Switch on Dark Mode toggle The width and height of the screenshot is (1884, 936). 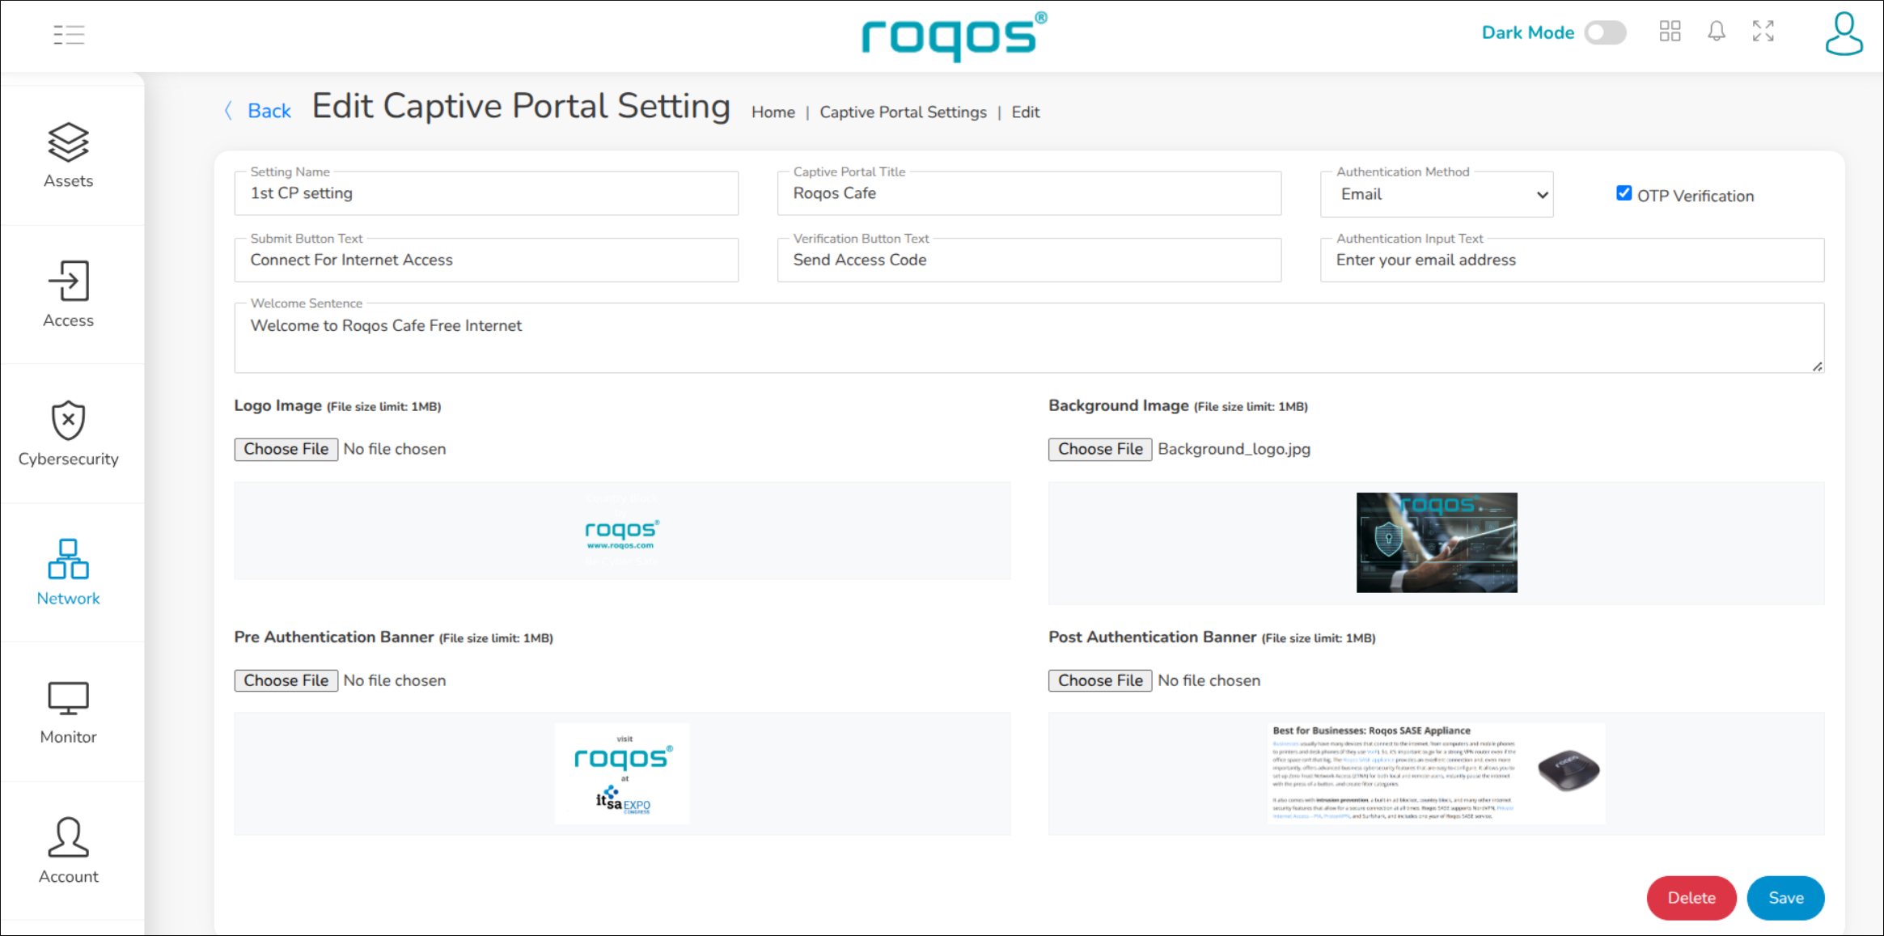1605,32
